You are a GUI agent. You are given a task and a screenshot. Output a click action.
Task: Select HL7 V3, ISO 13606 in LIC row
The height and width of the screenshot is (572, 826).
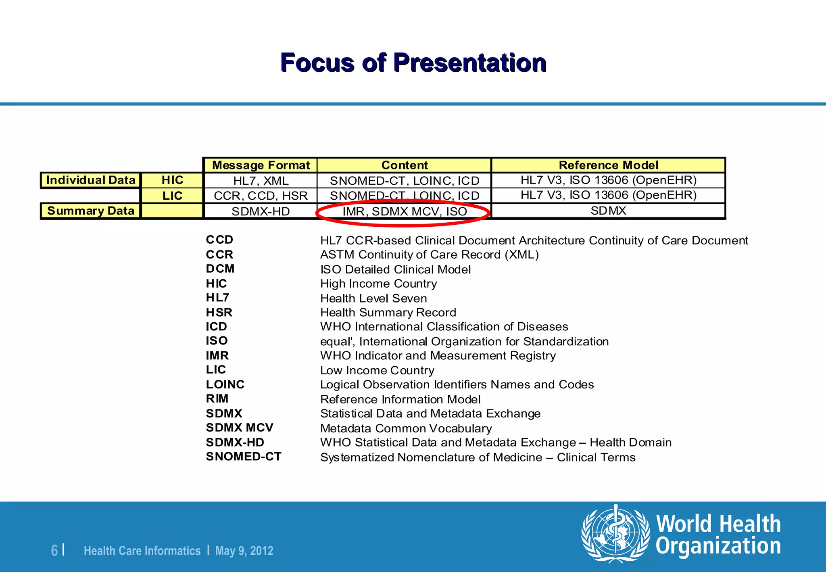[608, 195]
